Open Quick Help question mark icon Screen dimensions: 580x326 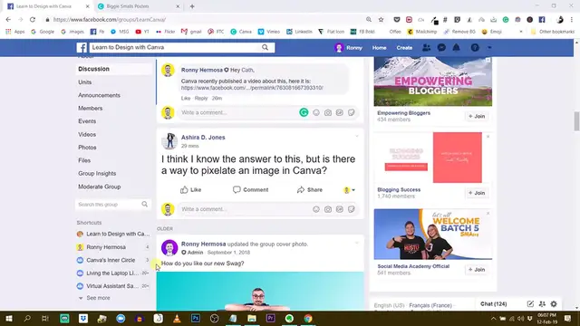pos(475,48)
